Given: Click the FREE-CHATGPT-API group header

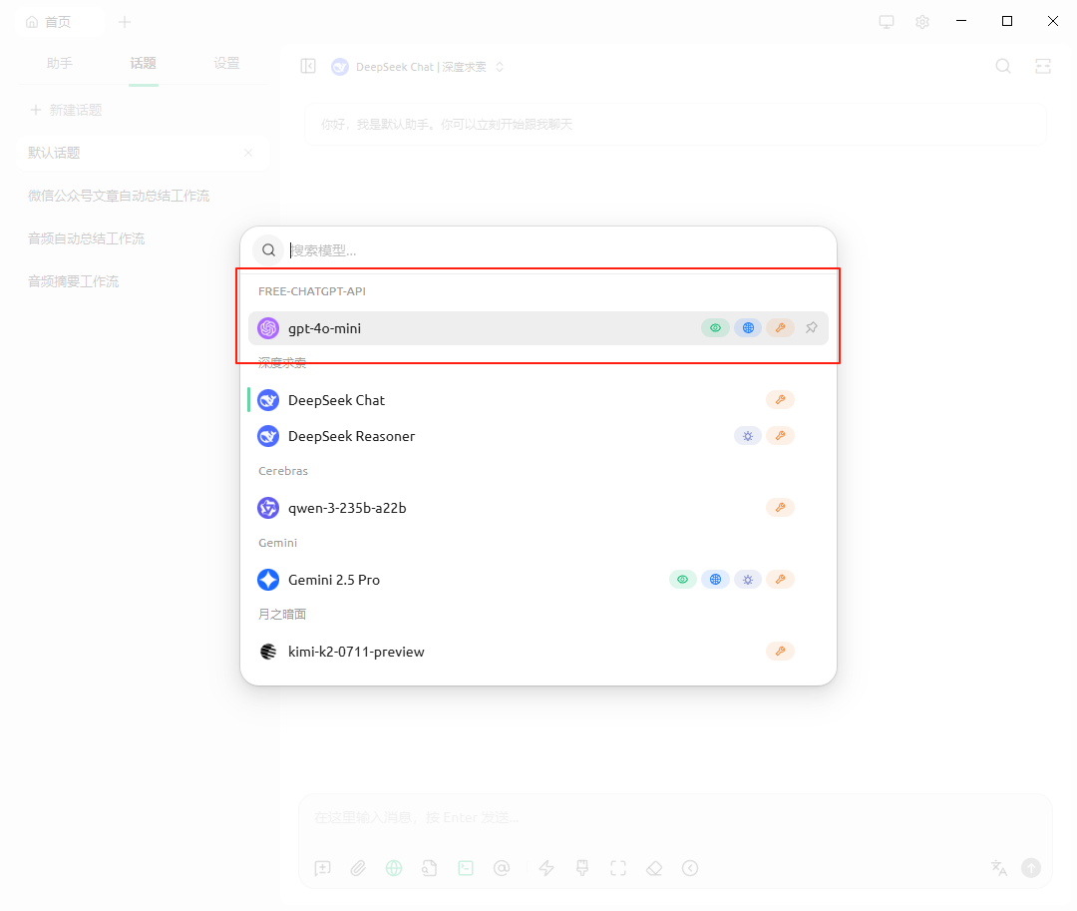Looking at the screenshot, I should pyautogui.click(x=312, y=291).
